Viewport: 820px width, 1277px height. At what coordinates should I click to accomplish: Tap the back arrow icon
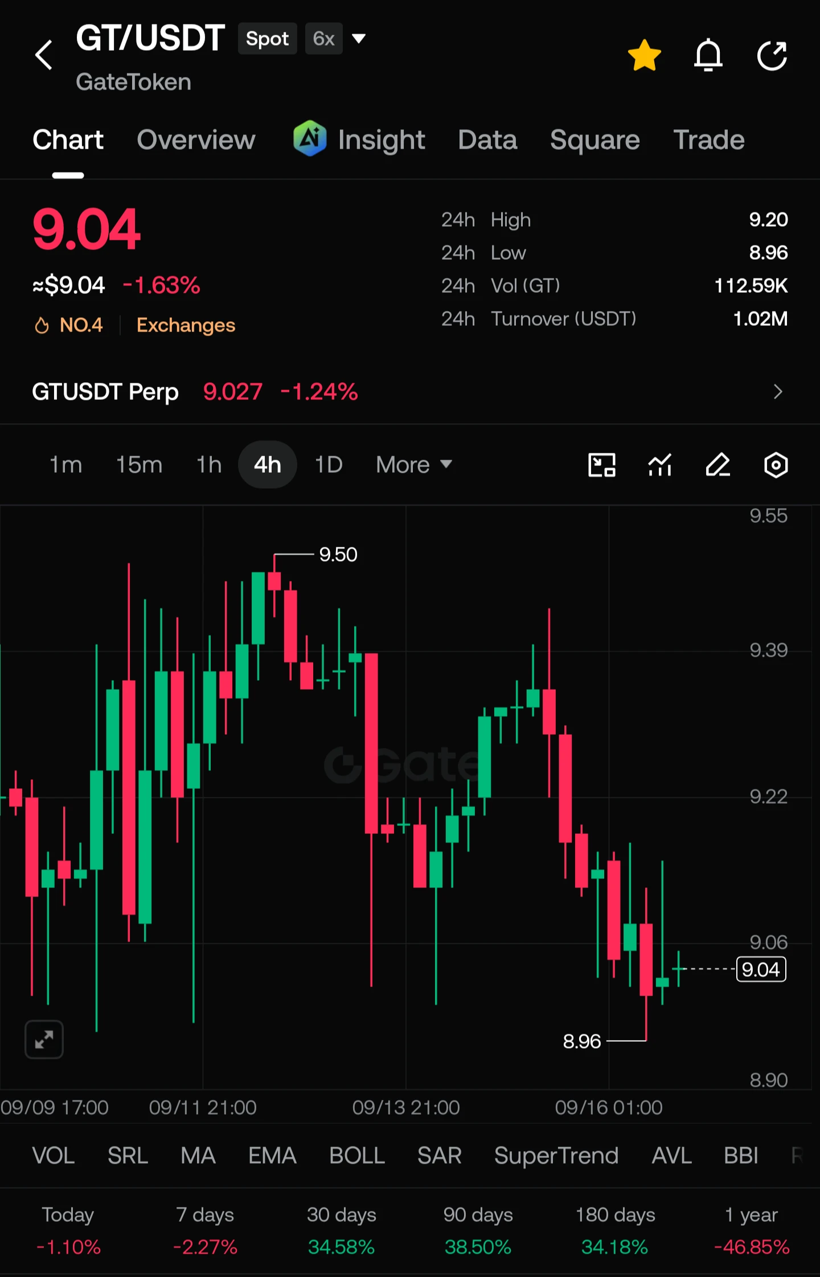tap(44, 55)
